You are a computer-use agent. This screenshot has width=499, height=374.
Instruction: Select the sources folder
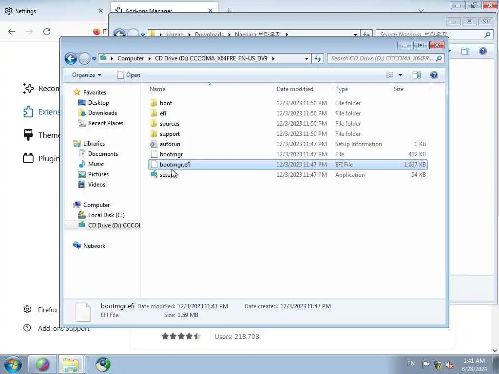(x=169, y=123)
